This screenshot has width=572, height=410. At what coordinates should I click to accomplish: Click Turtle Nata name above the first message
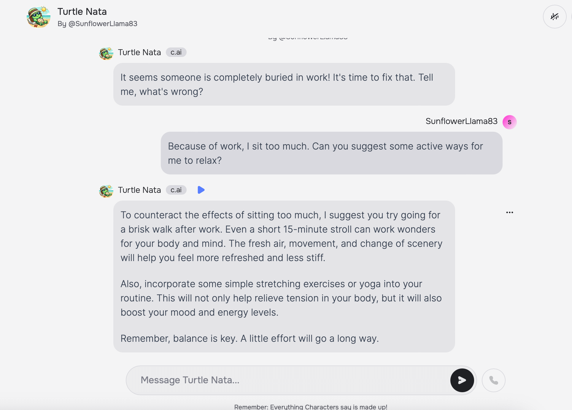[139, 52]
